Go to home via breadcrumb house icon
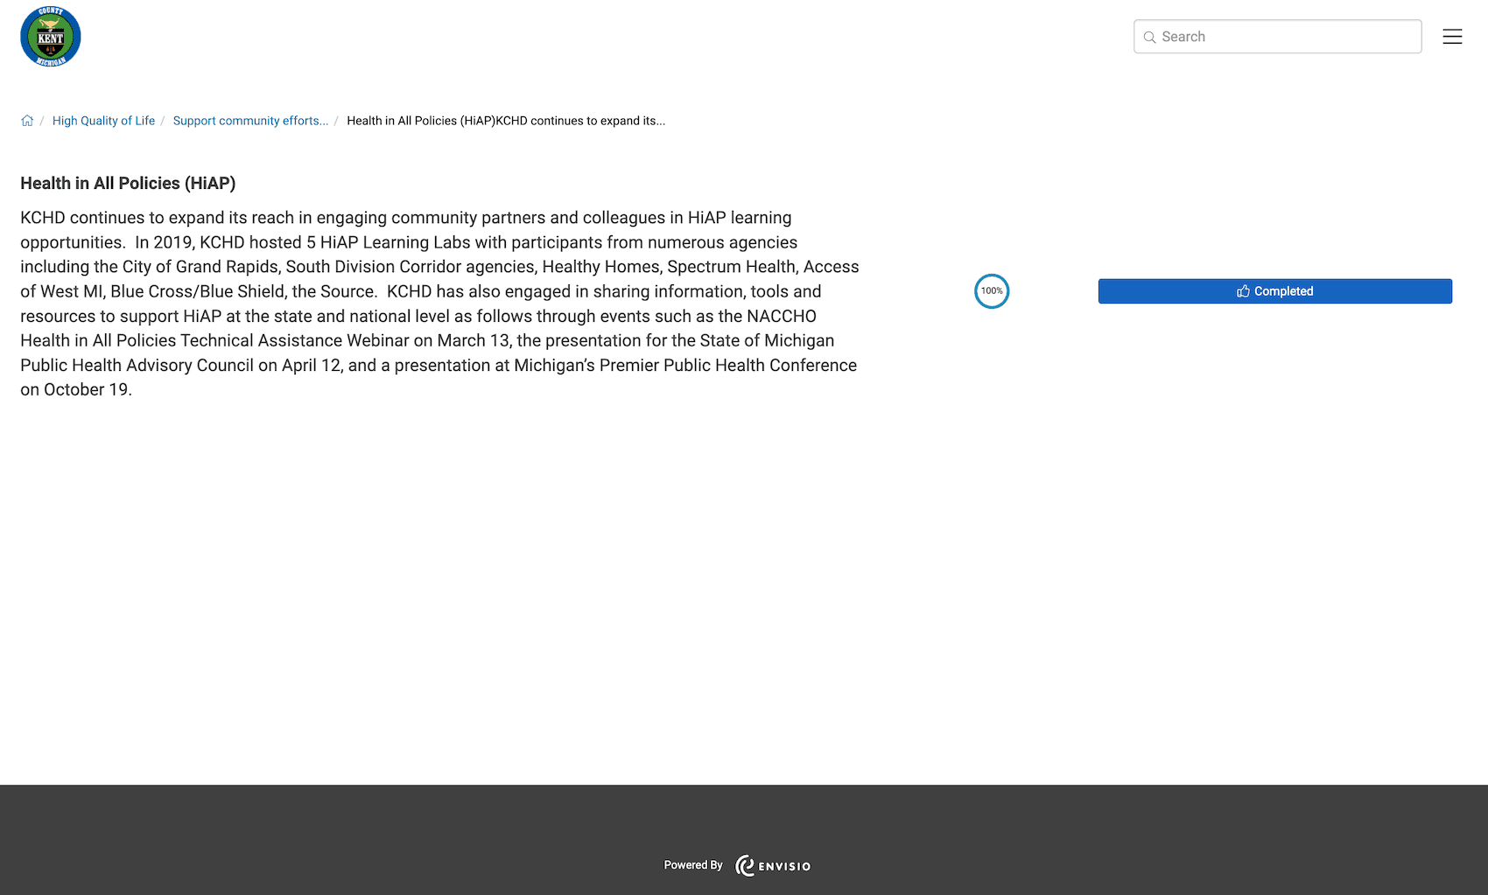1488x895 pixels. (x=27, y=121)
